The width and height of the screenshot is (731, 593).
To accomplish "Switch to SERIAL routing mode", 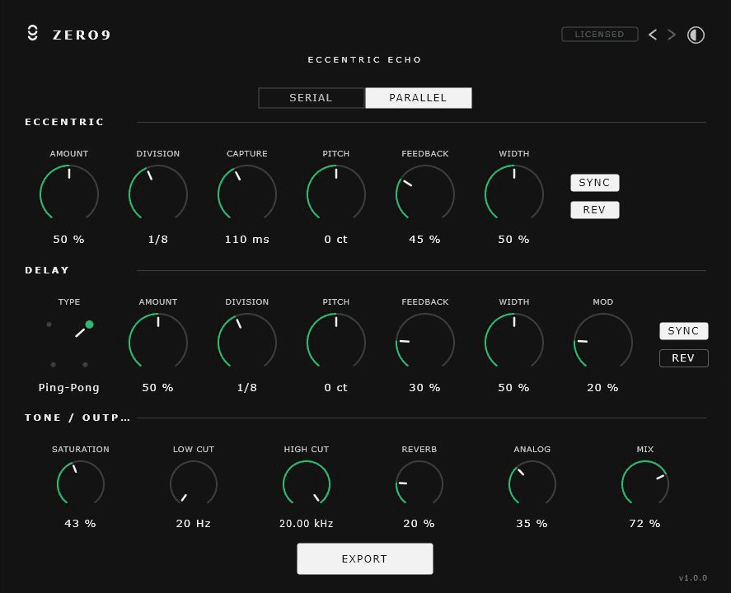I will point(312,98).
